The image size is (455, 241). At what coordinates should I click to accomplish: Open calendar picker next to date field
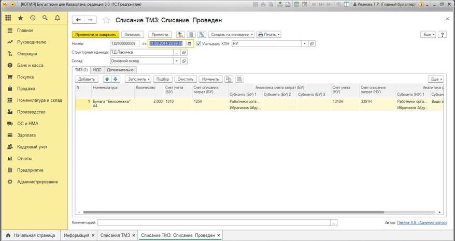click(x=190, y=44)
